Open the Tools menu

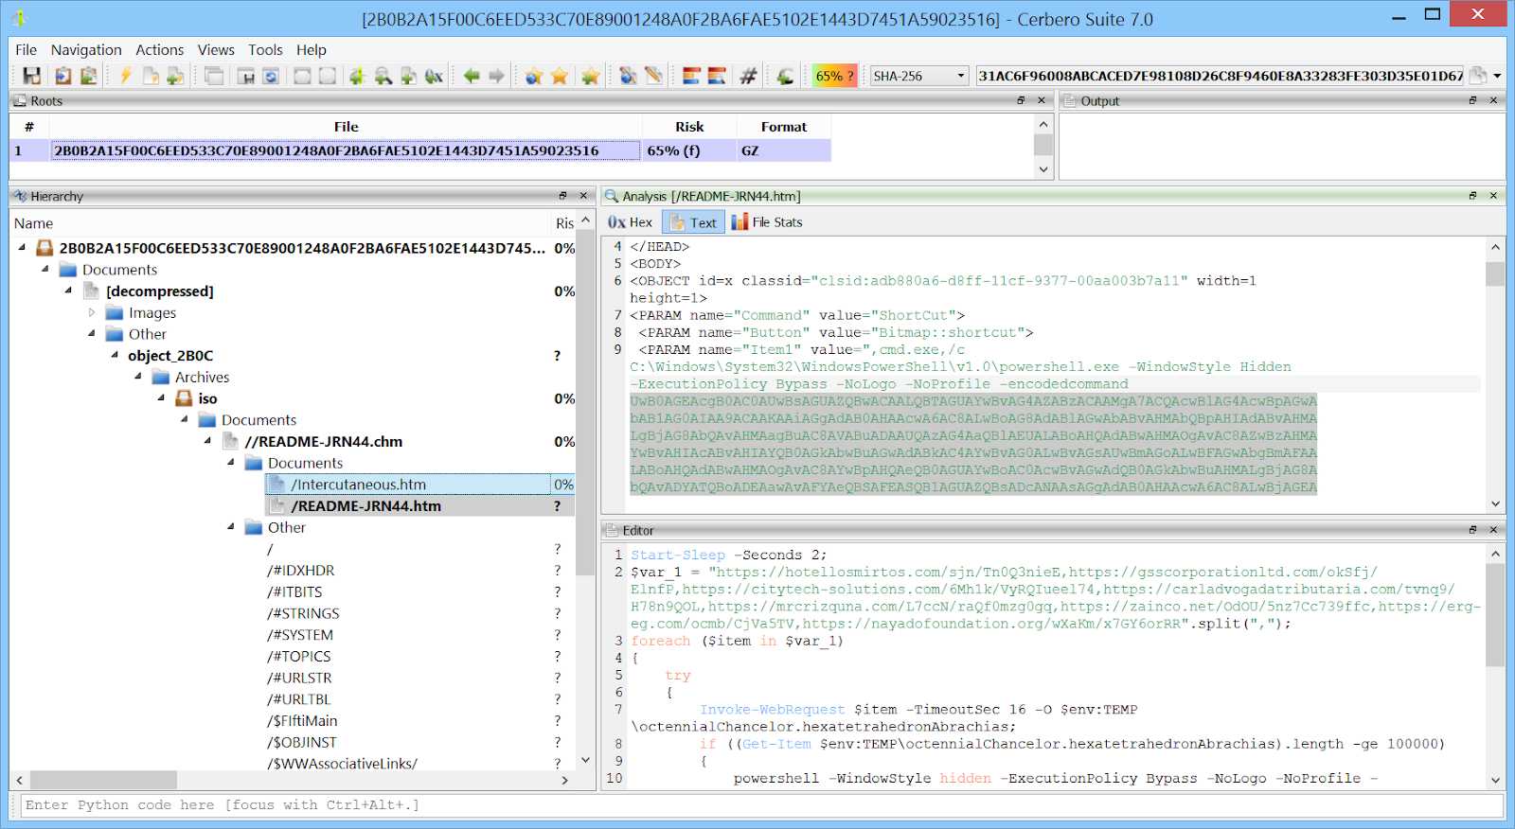click(265, 49)
